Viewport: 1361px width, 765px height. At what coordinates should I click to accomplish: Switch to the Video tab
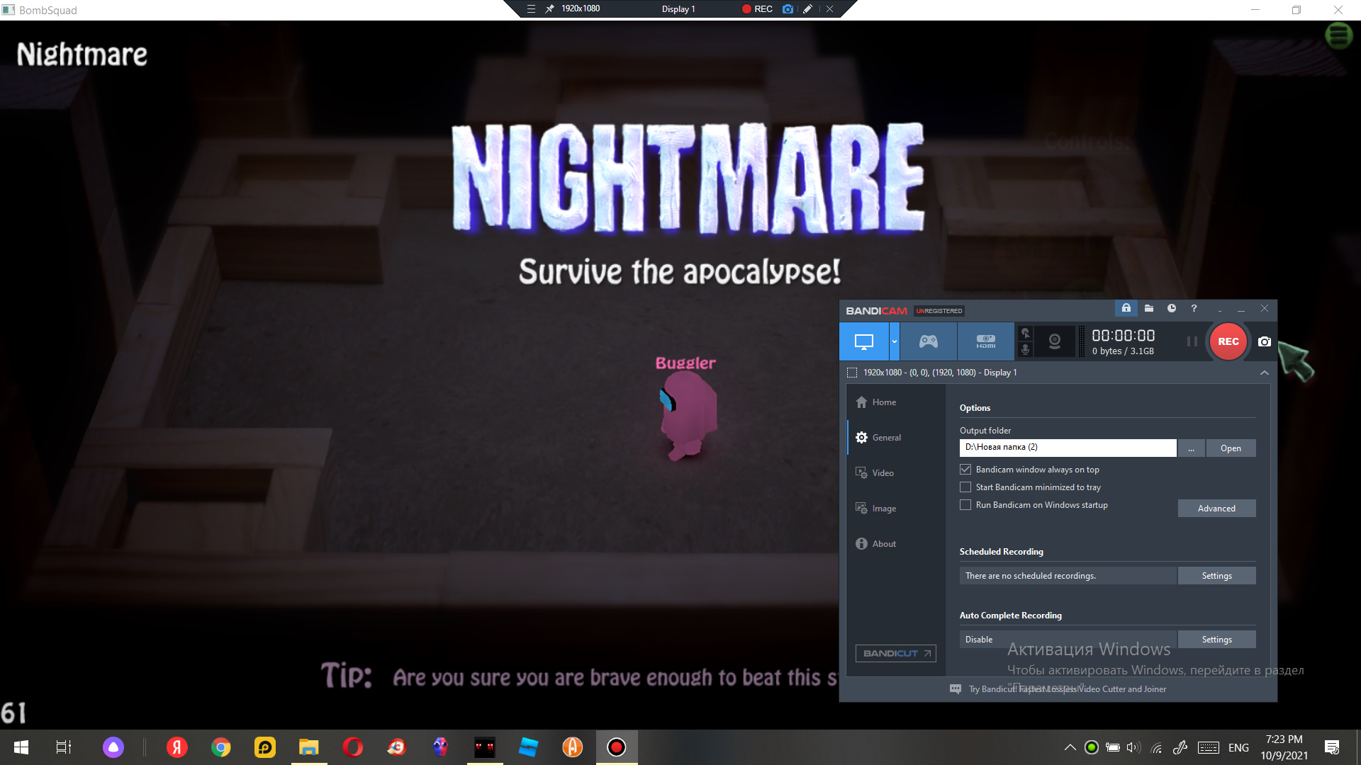pyautogui.click(x=883, y=473)
